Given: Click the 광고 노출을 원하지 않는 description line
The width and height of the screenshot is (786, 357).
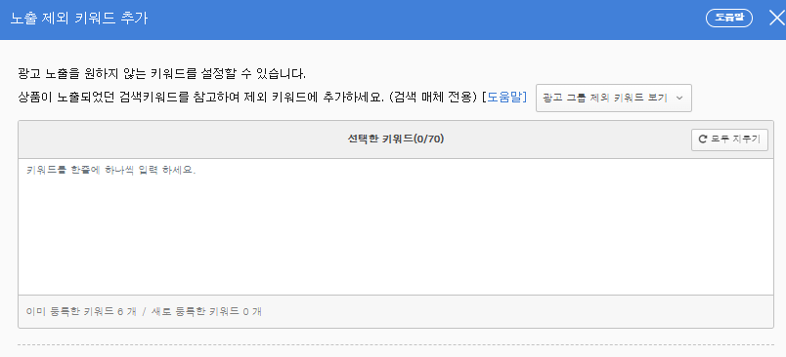Looking at the screenshot, I should (x=161, y=74).
